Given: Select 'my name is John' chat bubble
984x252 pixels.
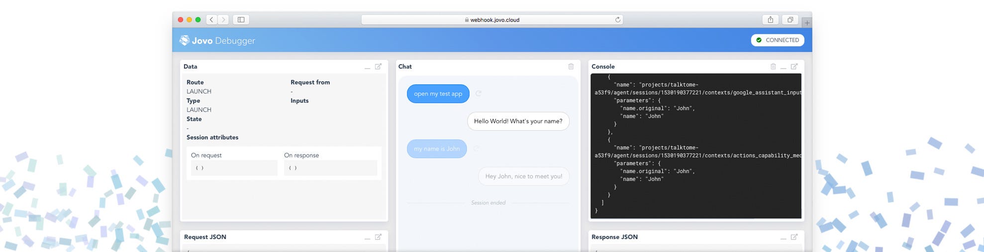Looking at the screenshot, I should tap(437, 149).
